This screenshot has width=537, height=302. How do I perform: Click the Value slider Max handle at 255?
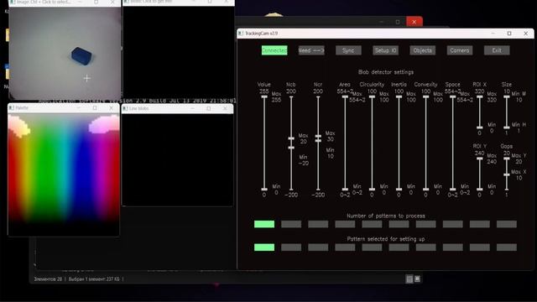[264, 97]
